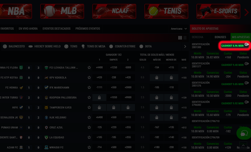This screenshot has height=152, width=251.
Task: Click cashout coin icon for bet 2796082
Action: pyautogui.click(x=247, y=102)
